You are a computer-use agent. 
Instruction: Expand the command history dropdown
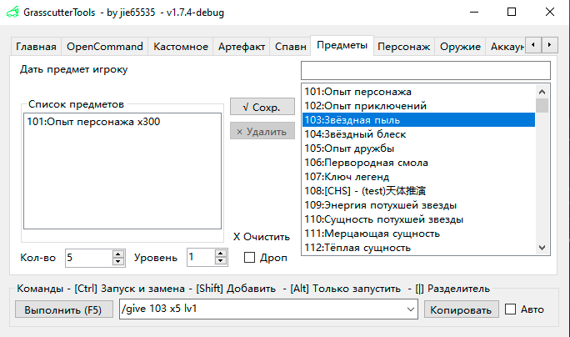[409, 309]
